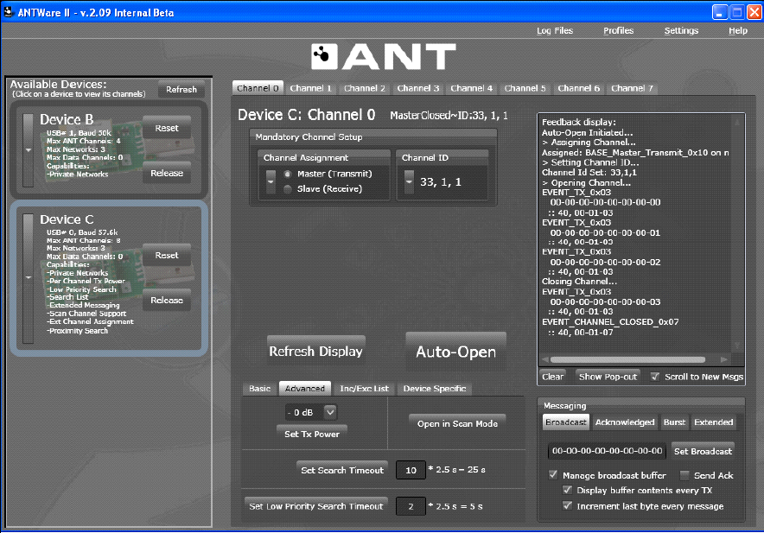
Task: Click the Refresh Display button
Action: (315, 352)
